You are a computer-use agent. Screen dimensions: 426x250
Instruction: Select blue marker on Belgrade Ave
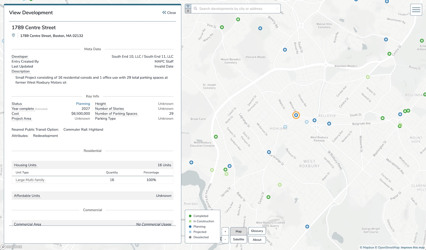(x=329, y=124)
